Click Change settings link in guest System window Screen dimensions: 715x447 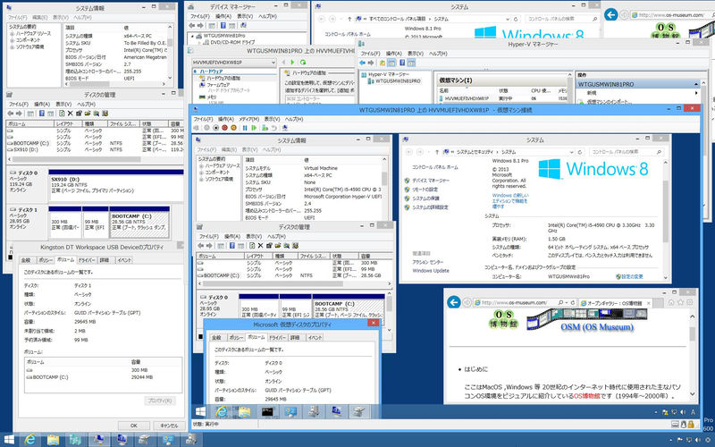[x=632, y=276]
